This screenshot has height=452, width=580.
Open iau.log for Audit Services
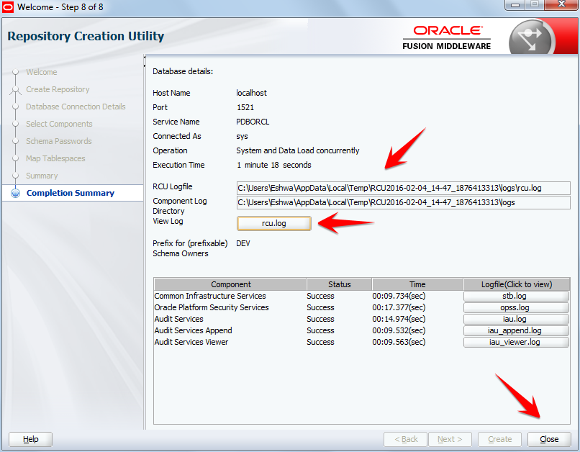click(x=516, y=319)
